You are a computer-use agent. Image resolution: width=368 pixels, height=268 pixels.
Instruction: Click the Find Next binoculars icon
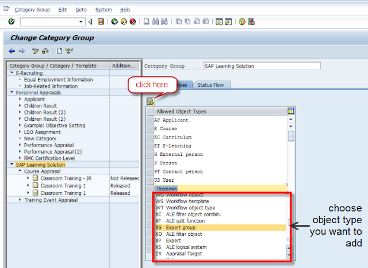pyautogui.click(x=164, y=22)
